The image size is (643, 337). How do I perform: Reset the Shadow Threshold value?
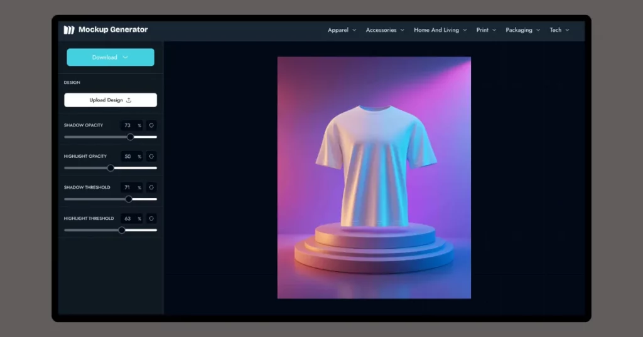[151, 187]
